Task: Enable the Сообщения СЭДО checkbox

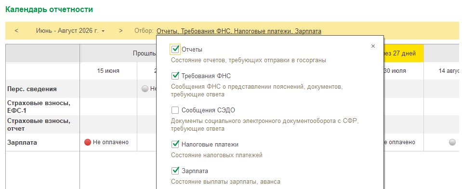Action: tap(175, 110)
